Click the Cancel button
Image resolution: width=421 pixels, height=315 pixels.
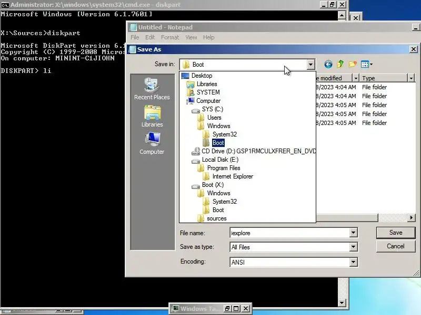tap(396, 246)
